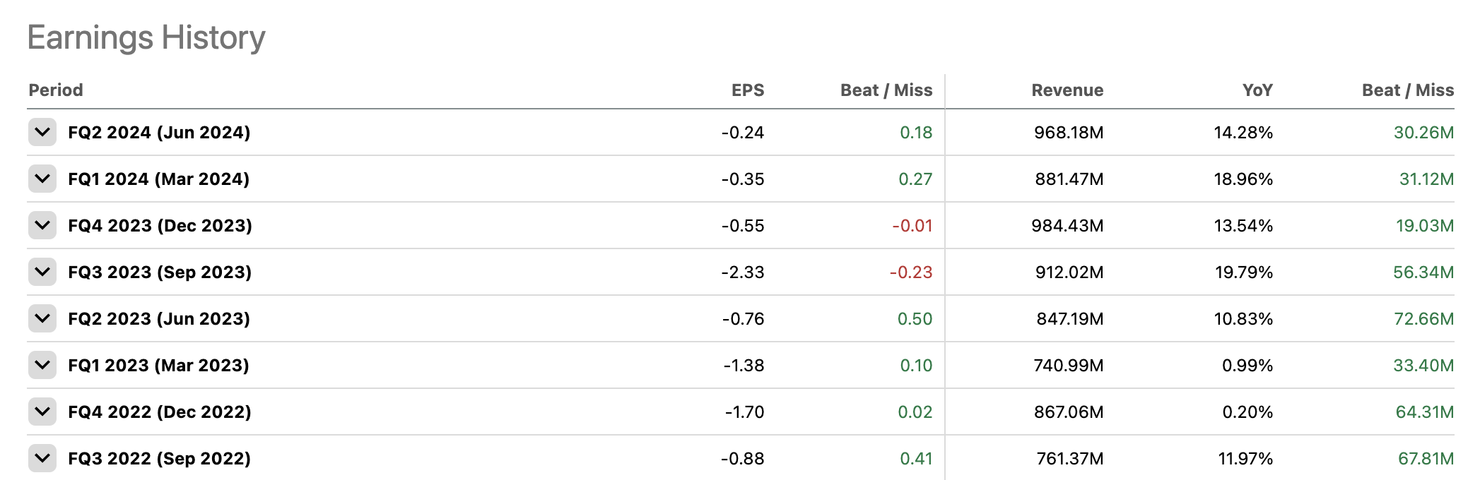The image size is (1480, 480).
Task: Click the red -0.23 EPS miss value
Action: coord(911,272)
